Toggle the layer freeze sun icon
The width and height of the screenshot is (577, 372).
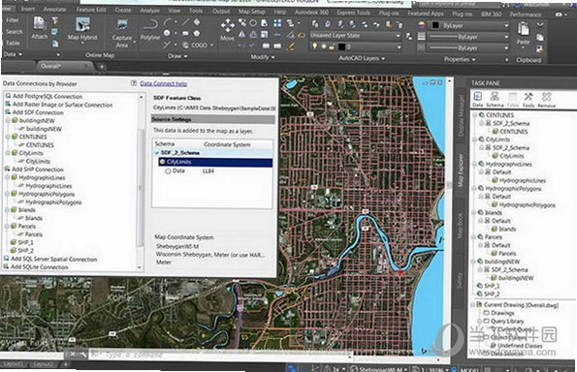(324, 46)
